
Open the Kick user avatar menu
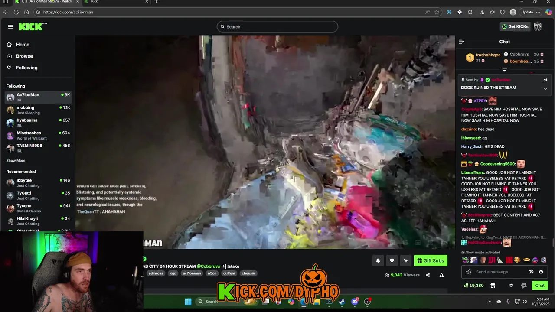[538, 26]
